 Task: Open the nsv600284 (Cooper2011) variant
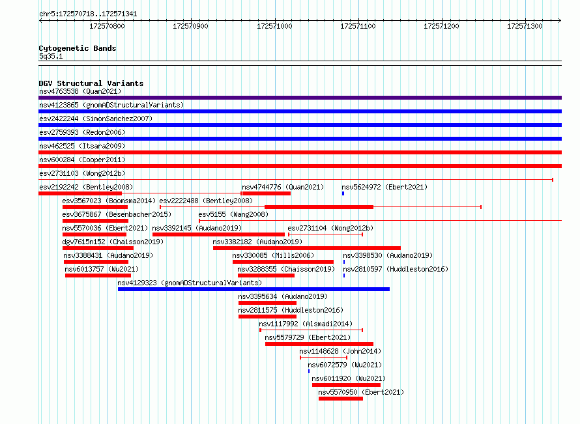tap(82, 160)
